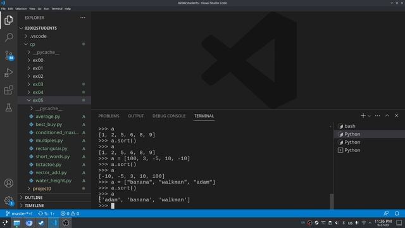Open the File menu
Screen dimensions: 405x228
[x=3, y=8]
